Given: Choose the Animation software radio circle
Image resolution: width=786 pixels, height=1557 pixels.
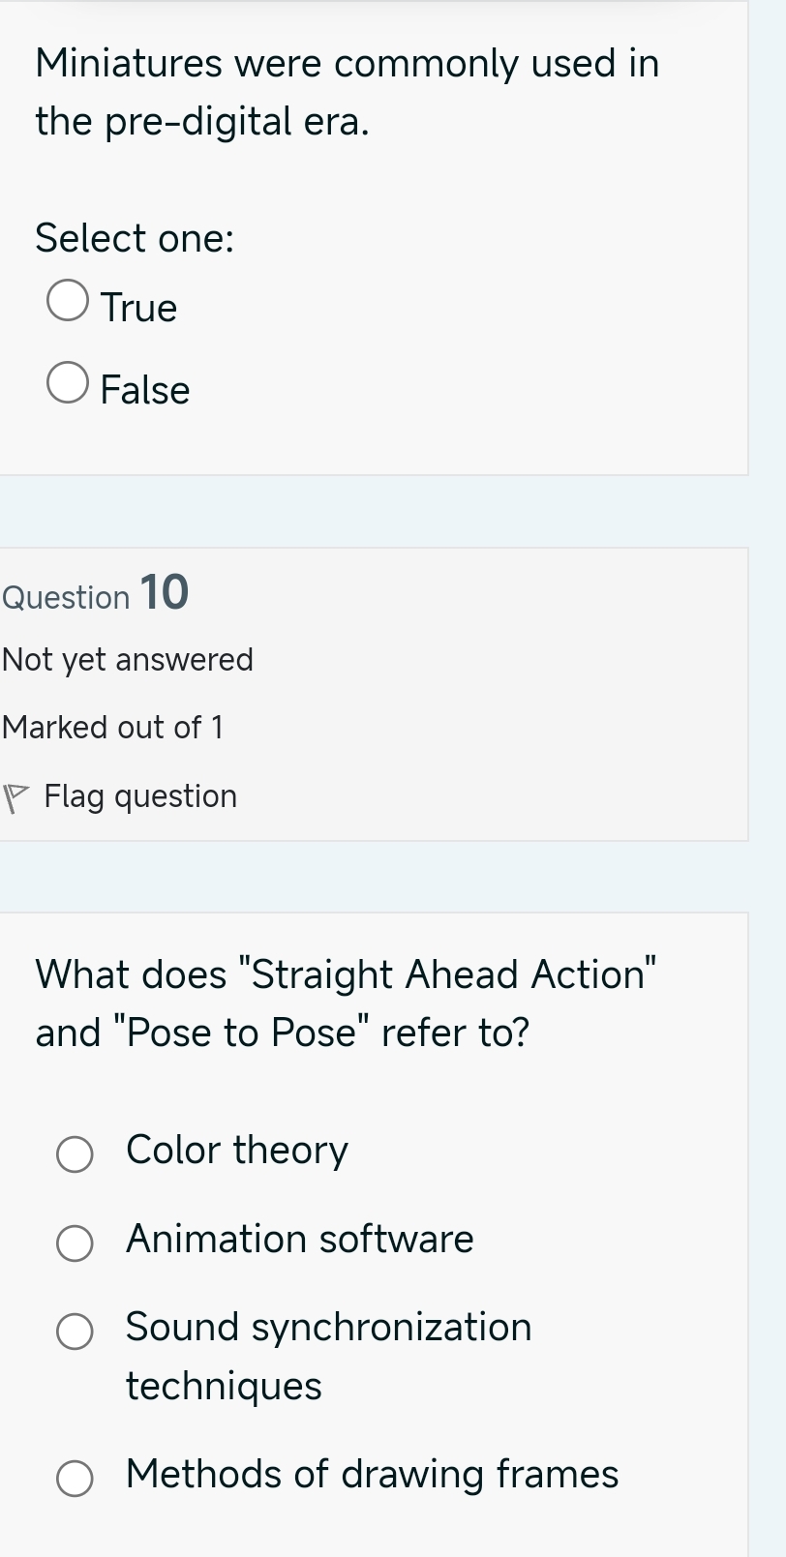Looking at the screenshot, I should (x=75, y=1243).
